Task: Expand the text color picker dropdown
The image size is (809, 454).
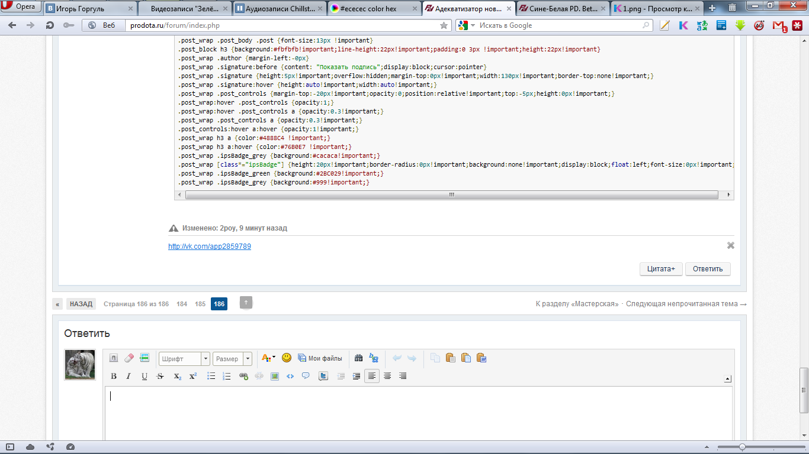Action: coord(274,358)
